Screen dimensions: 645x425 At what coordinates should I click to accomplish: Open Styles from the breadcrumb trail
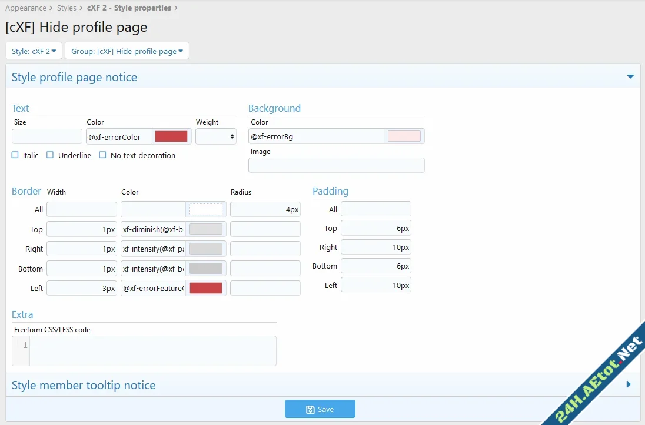[67, 8]
